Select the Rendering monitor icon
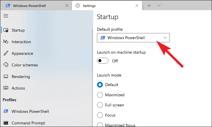 [x=6, y=77]
